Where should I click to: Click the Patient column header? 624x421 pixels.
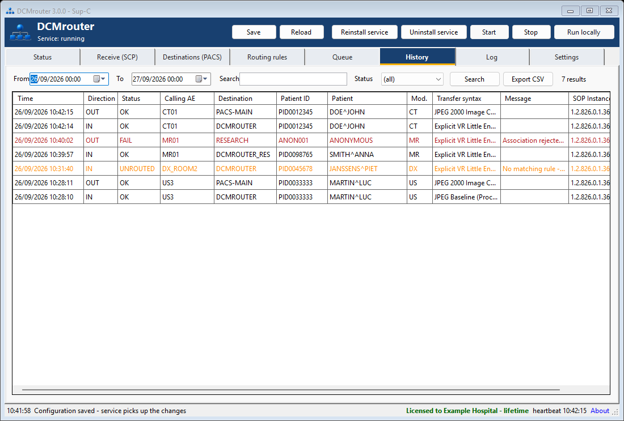point(368,99)
